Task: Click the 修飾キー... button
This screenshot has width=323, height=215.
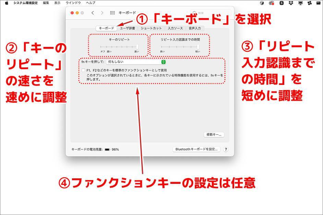Action: [x=214, y=135]
